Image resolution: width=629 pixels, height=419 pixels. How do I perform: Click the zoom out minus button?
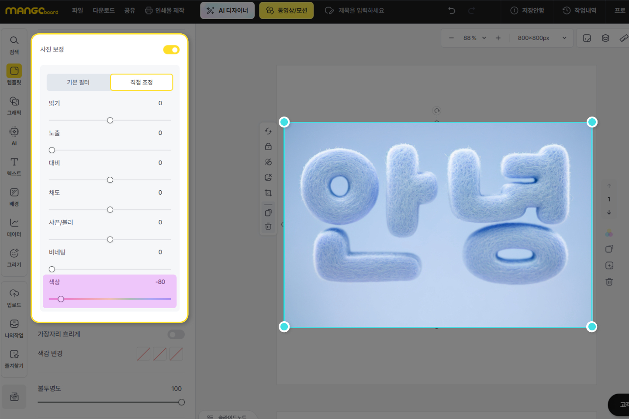[451, 38]
